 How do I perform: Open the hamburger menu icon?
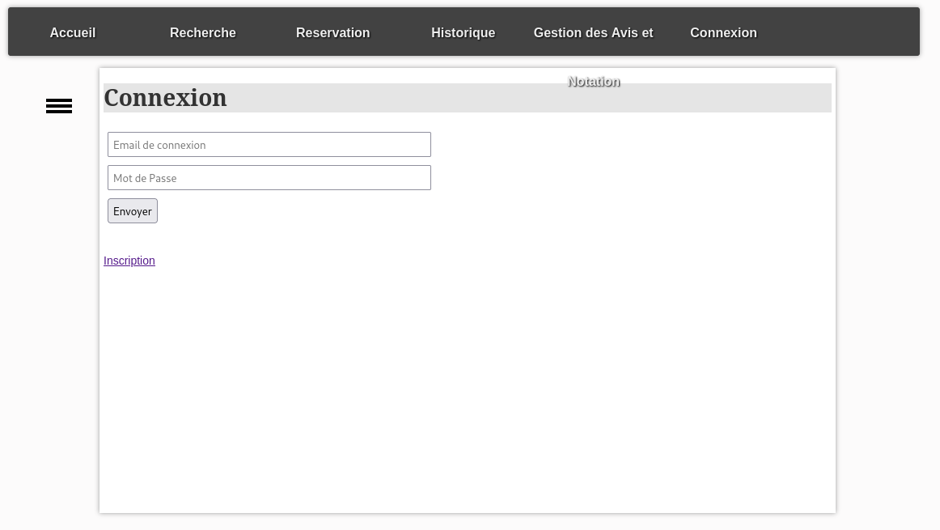tap(59, 106)
